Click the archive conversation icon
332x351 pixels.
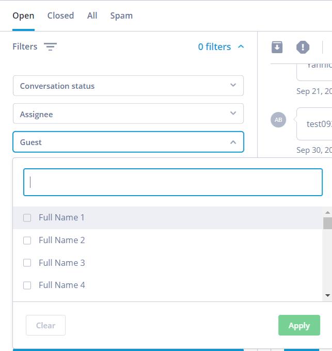[x=277, y=47]
